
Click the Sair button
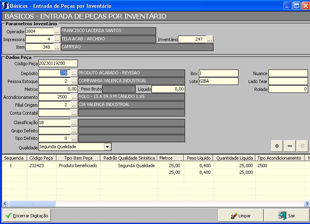tap(287, 216)
